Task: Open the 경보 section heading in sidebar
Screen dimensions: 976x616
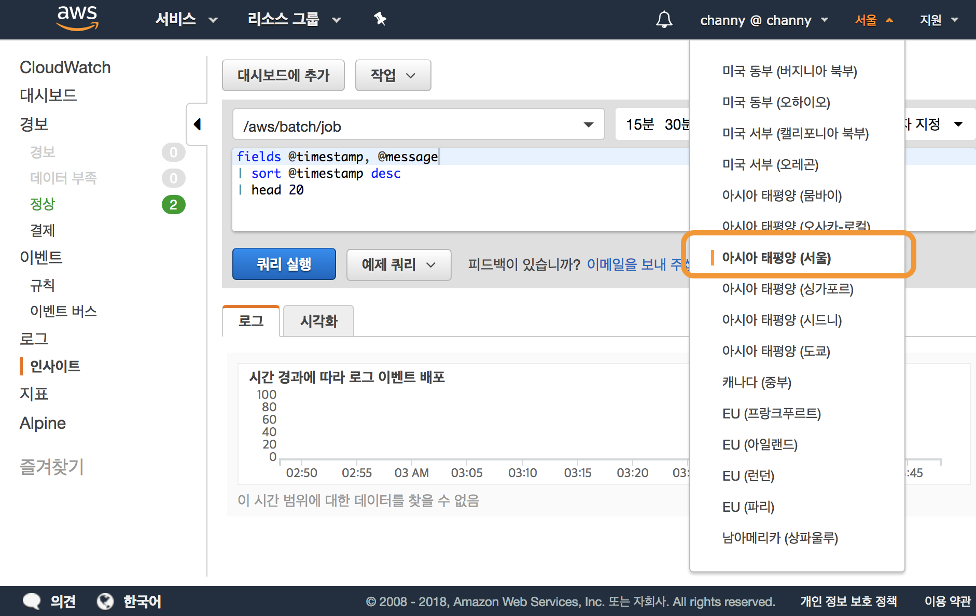Action: (x=34, y=124)
